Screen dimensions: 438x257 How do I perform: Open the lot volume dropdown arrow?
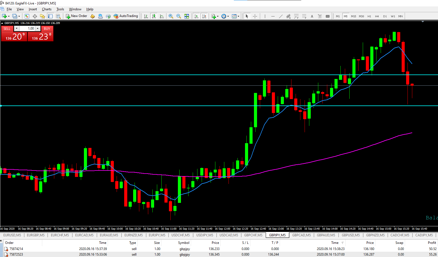click(x=17, y=28)
